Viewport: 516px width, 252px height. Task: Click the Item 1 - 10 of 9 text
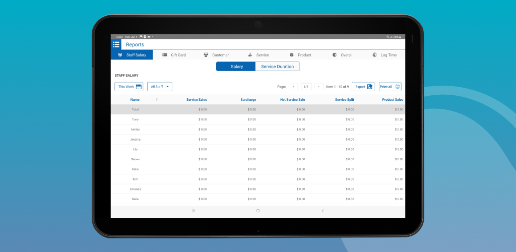pos(337,87)
